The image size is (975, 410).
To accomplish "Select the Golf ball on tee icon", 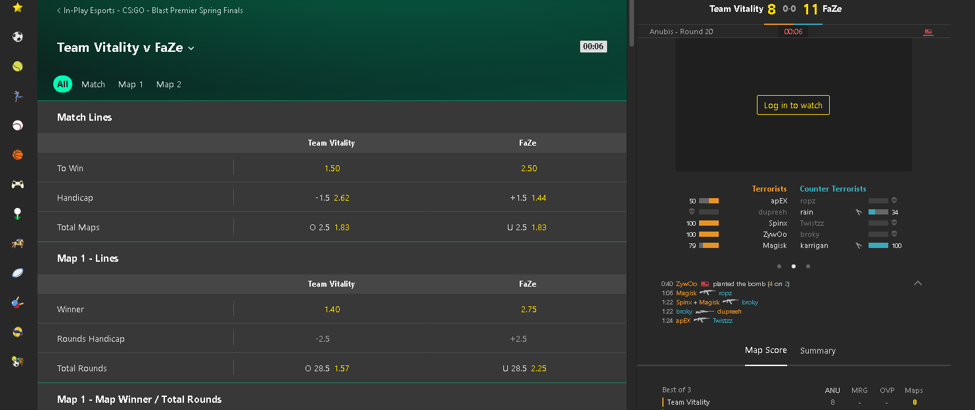I will pos(18,213).
